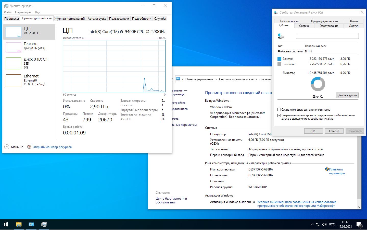Image resolution: width=367 pixels, height=230 pixels.
Task: Click the computer icon in the address bar
Action: [178, 79]
